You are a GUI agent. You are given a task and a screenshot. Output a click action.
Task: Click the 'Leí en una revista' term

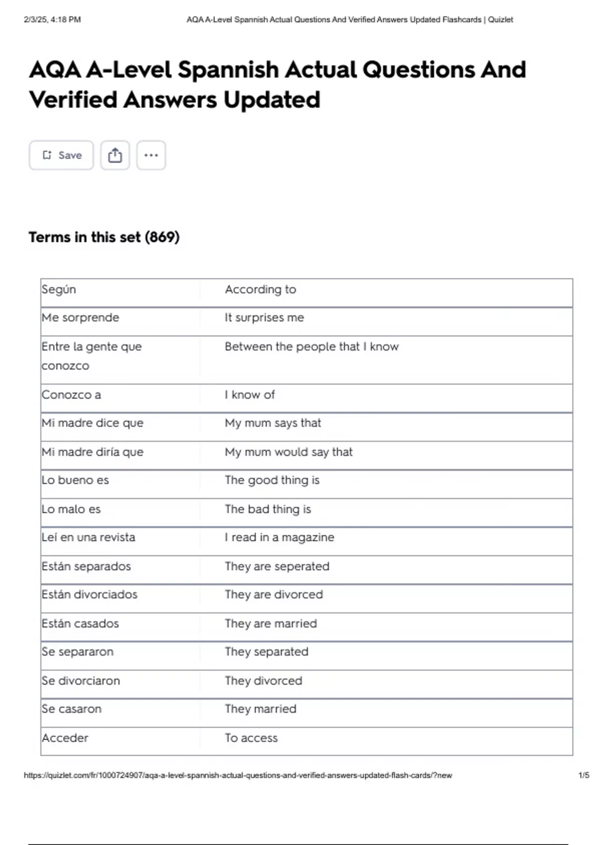point(89,537)
